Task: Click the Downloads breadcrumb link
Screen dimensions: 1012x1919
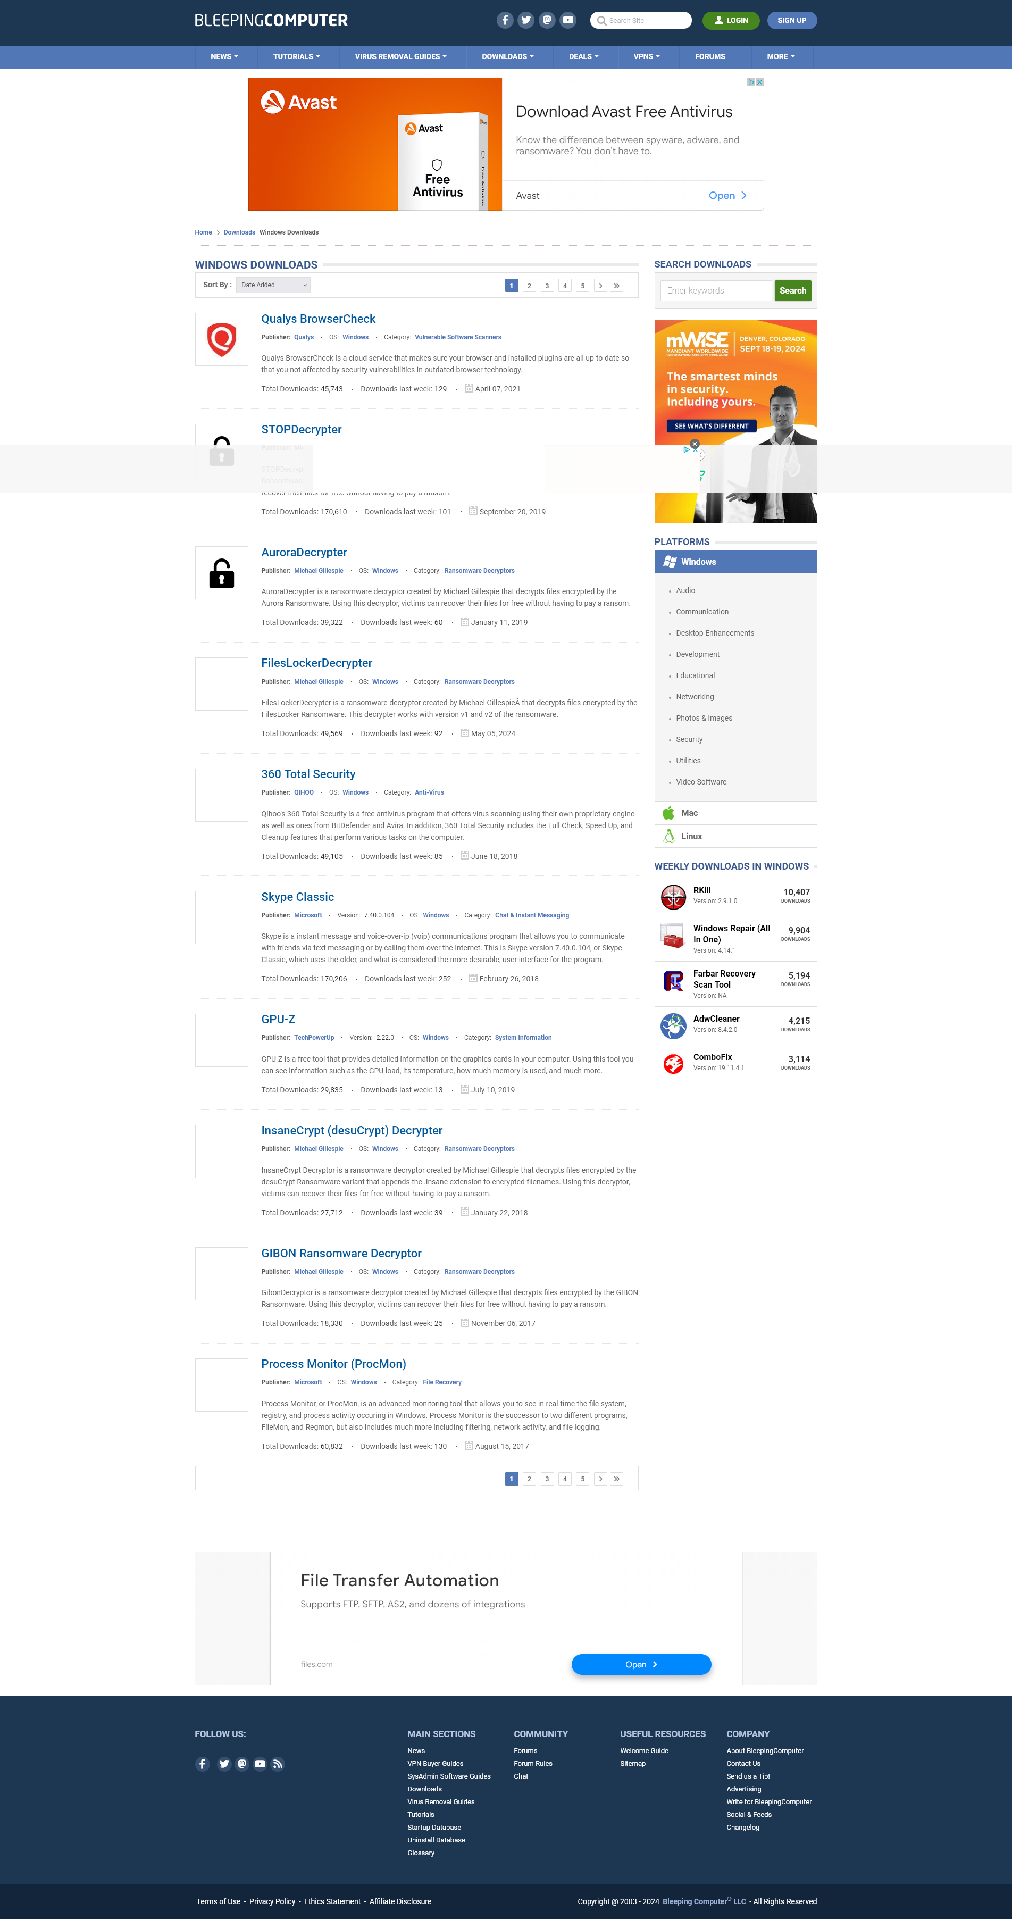Action: coord(239,232)
